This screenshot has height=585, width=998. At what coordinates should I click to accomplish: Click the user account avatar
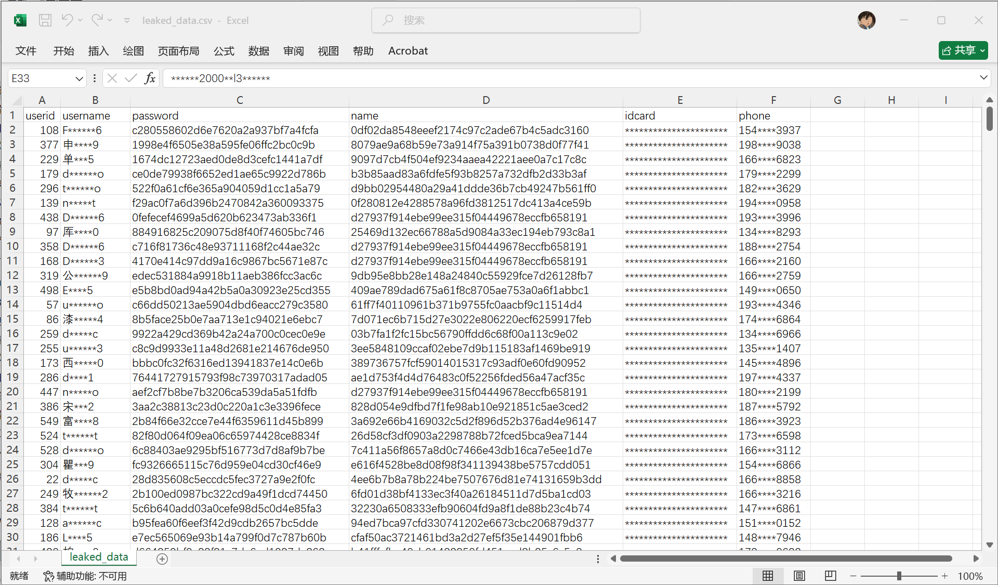coord(865,20)
